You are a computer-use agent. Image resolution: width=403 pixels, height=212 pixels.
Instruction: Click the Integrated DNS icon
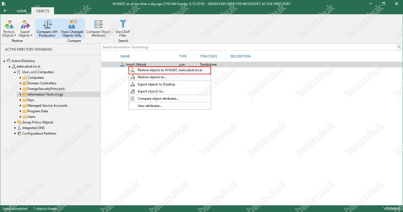[x=19, y=128]
